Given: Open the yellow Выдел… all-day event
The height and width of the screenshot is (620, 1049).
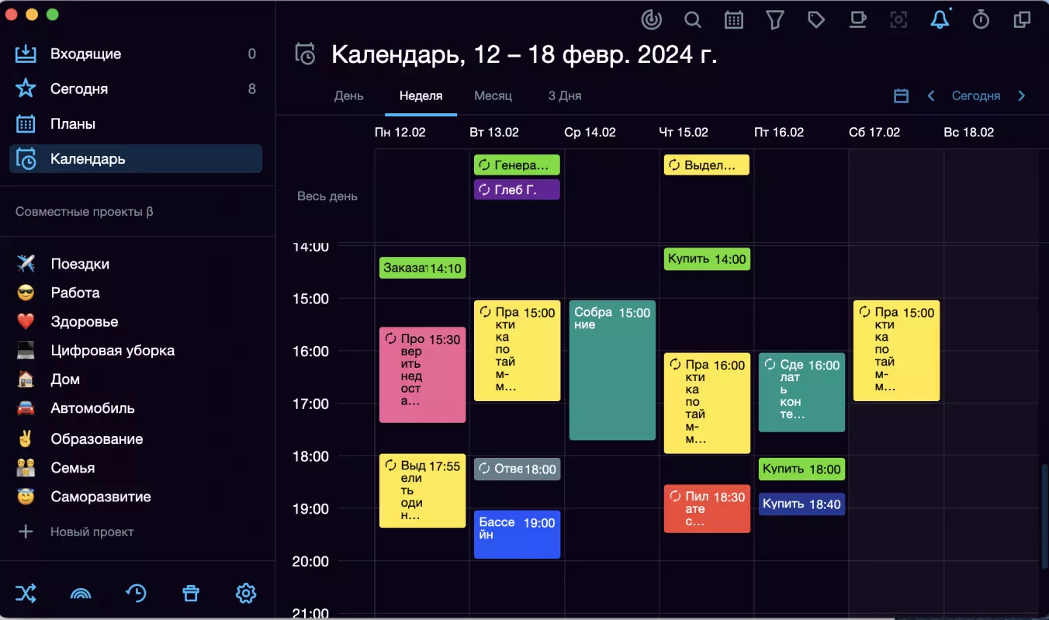Looking at the screenshot, I should coord(707,165).
